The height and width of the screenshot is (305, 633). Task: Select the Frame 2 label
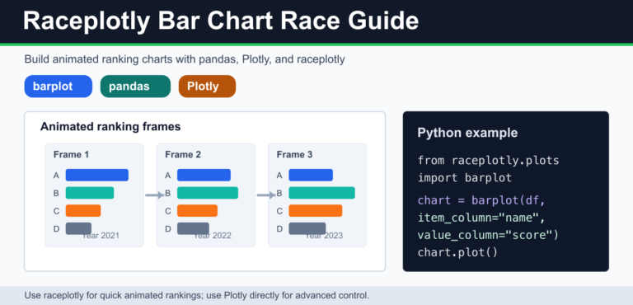click(183, 154)
